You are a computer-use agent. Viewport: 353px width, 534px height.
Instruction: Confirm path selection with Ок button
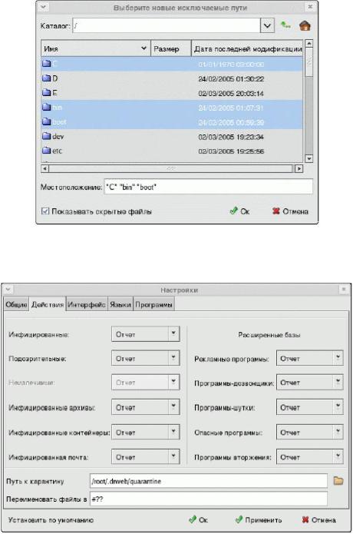point(239,211)
